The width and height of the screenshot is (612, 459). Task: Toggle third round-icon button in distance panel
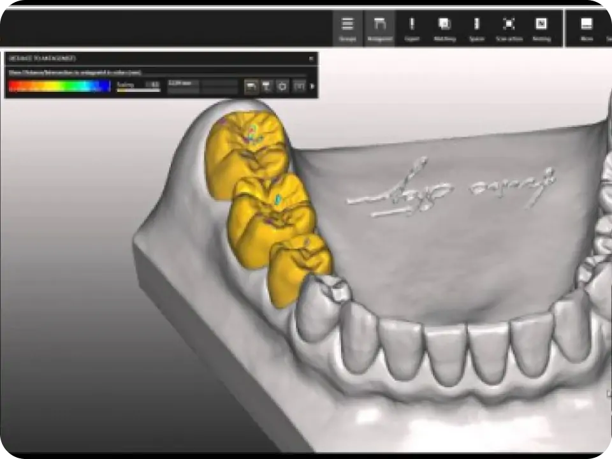click(282, 86)
